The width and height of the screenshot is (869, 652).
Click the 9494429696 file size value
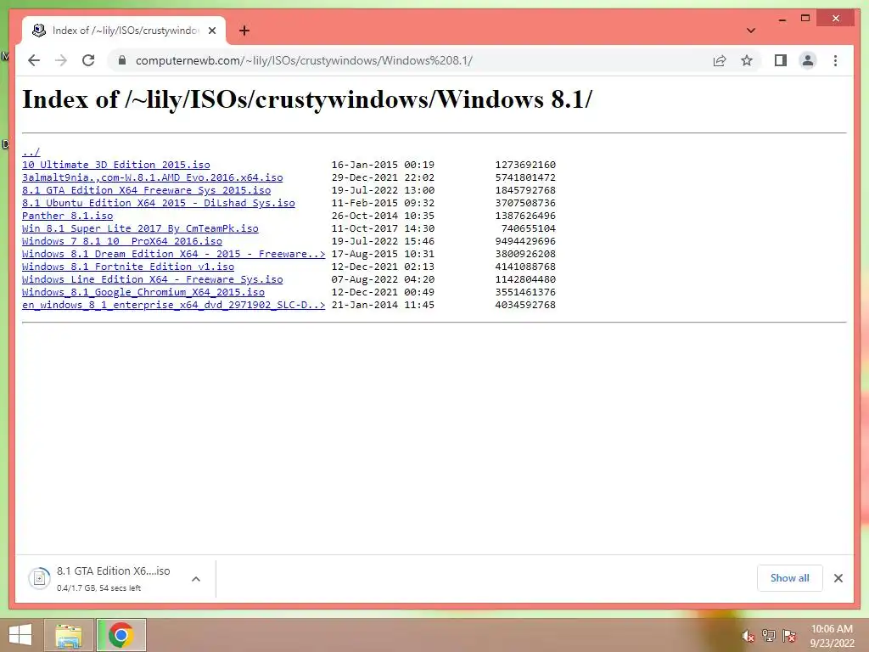point(525,241)
